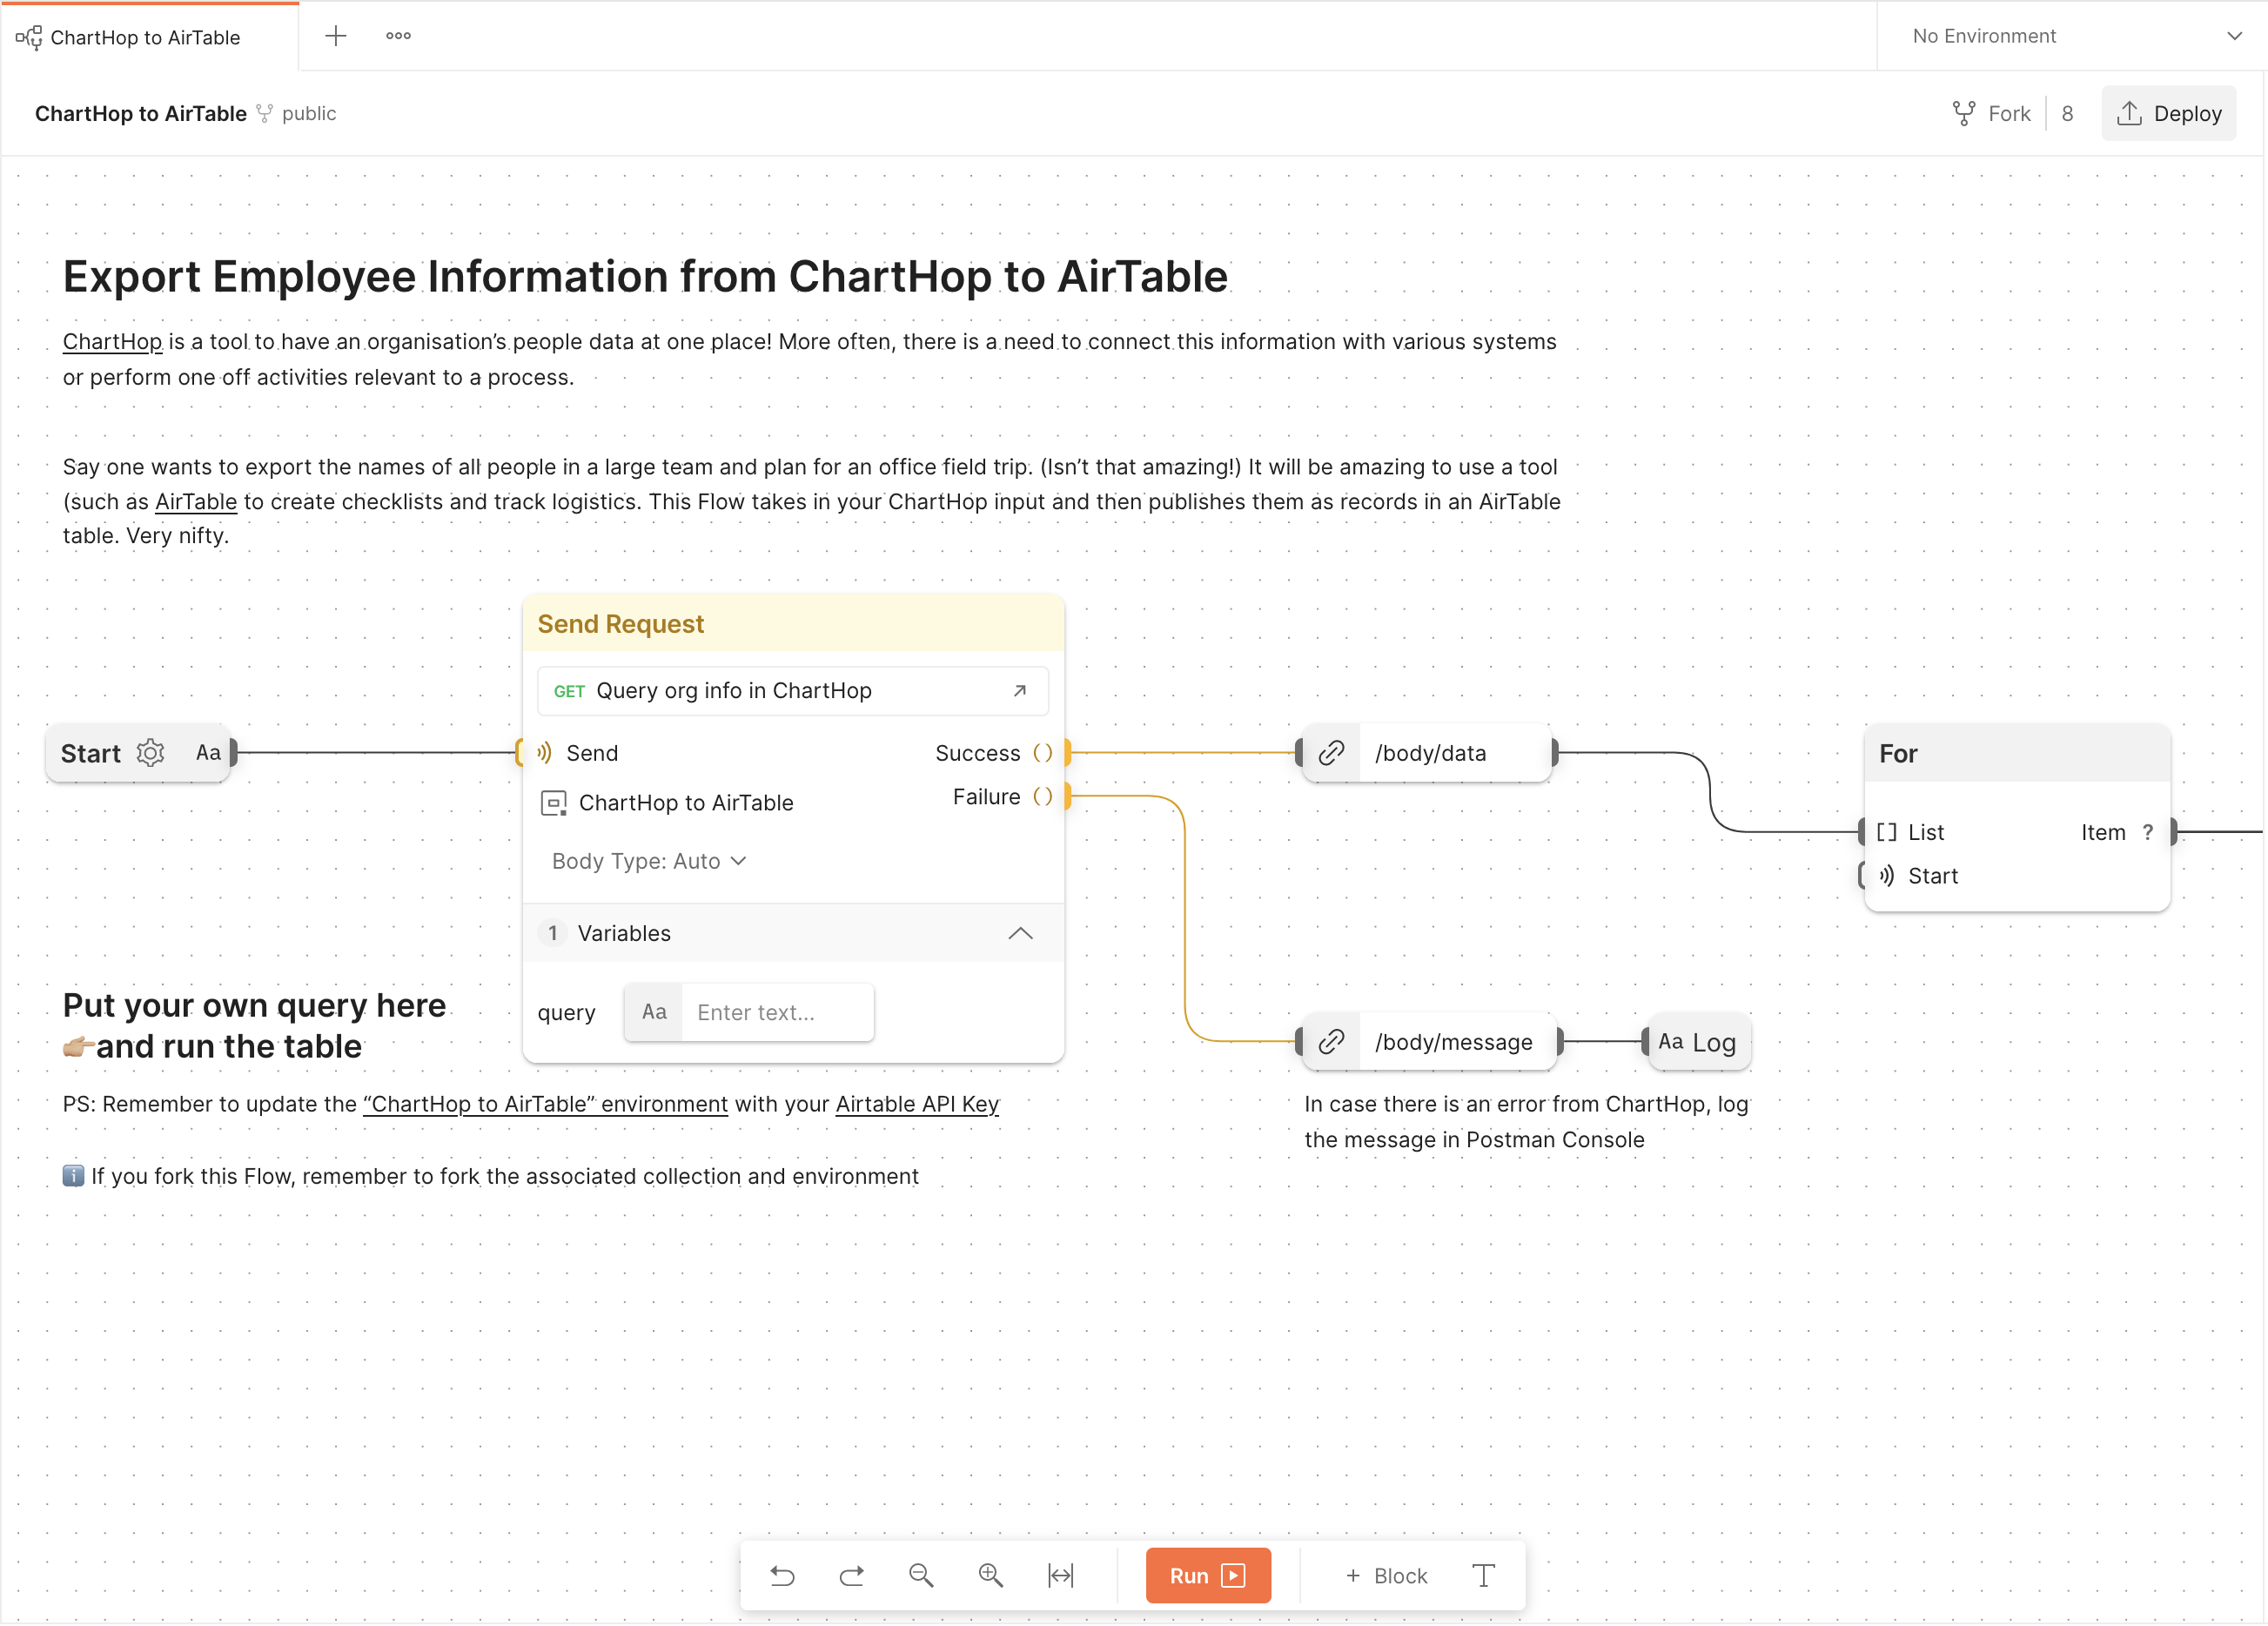Viewport: 2268px width, 1626px height.
Task: Click the No Environment dropdown
Action: tap(2077, 35)
